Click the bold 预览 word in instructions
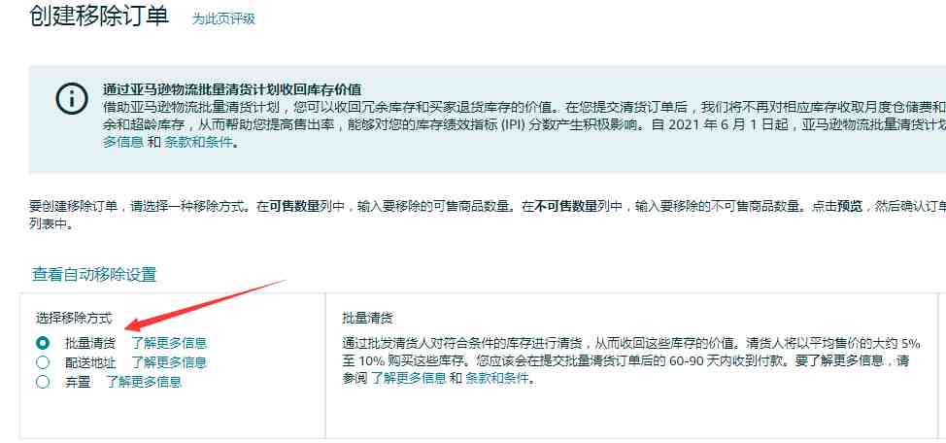 pos(850,206)
